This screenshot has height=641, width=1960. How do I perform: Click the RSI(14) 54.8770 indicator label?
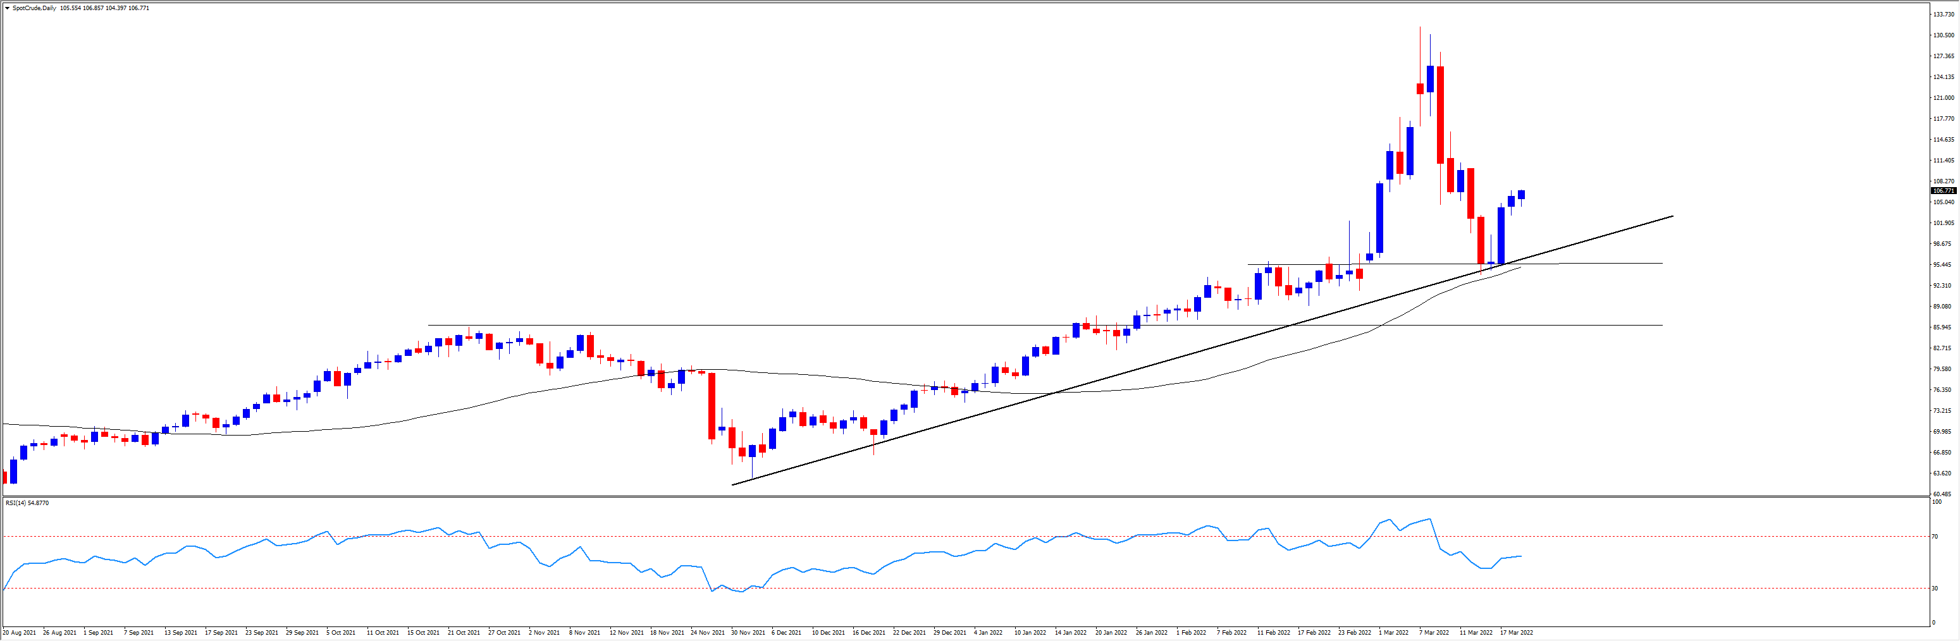click(x=27, y=503)
